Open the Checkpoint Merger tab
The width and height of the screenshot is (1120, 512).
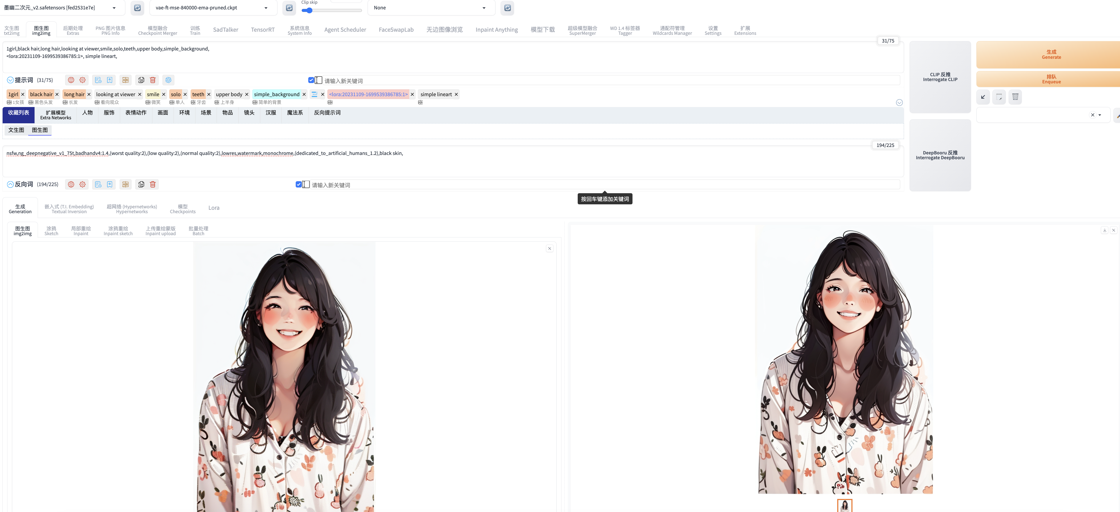(x=157, y=31)
